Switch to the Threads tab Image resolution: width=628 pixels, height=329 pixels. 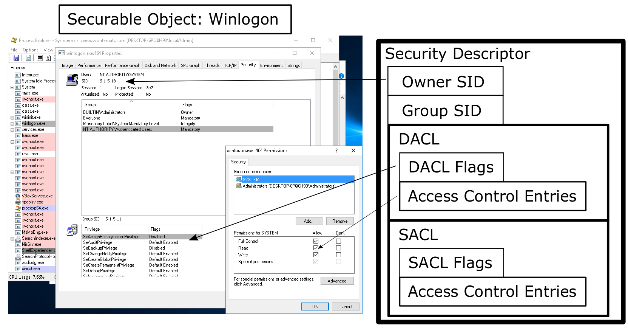pyautogui.click(x=212, y=65)
